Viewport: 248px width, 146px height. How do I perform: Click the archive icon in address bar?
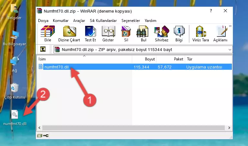click(x=57, y=49)
